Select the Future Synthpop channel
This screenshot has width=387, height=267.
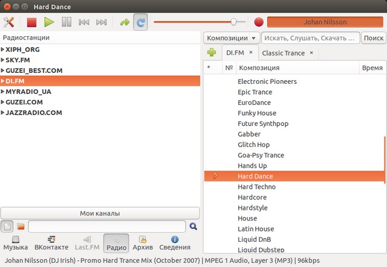coord(294,124)
